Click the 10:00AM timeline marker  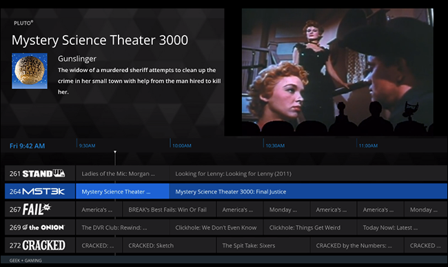click(x=182, y=146)
